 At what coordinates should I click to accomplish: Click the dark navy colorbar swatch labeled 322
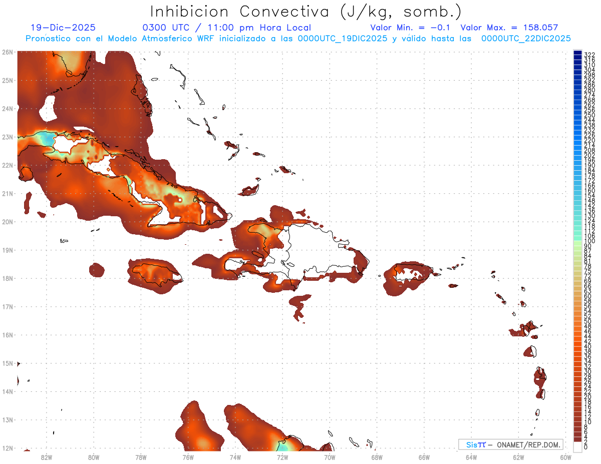tap(578, 53)
